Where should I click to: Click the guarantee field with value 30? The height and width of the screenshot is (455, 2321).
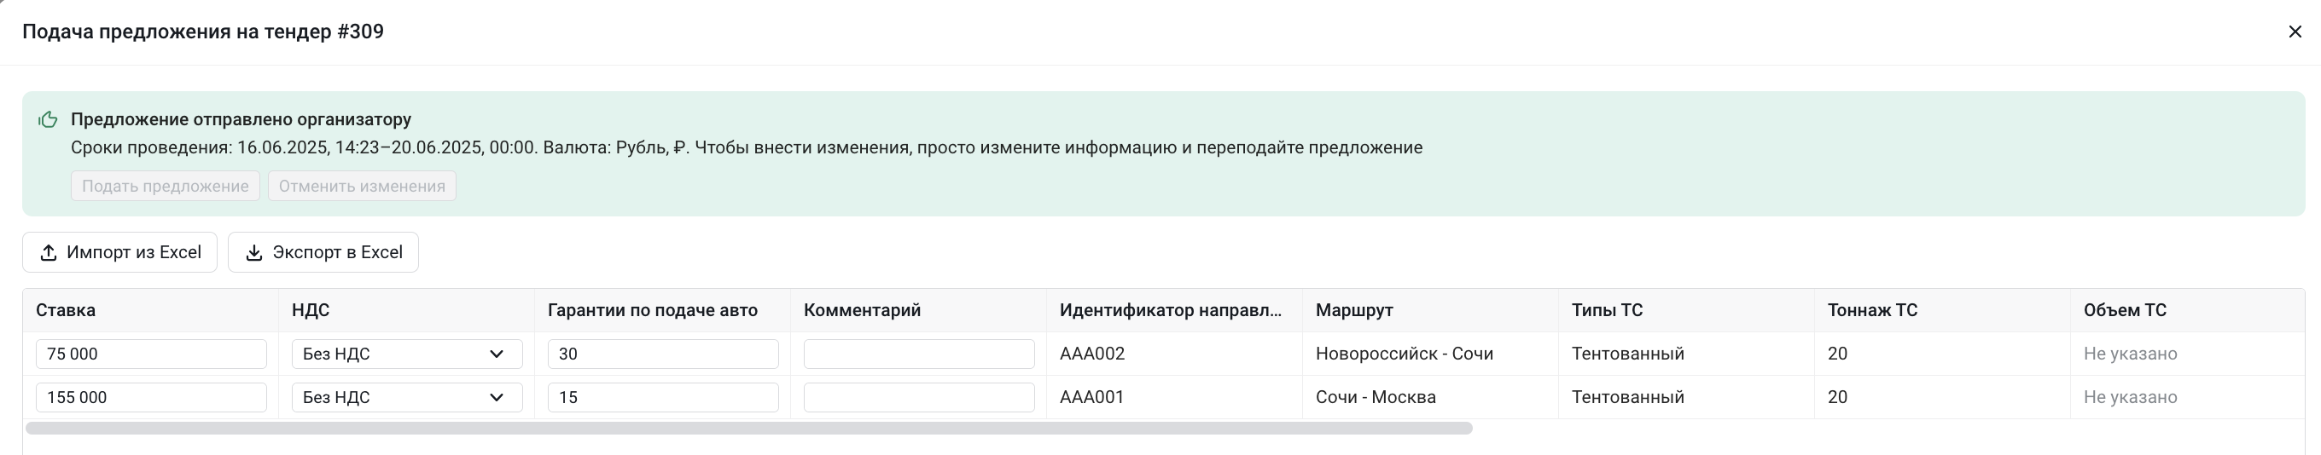663,354
